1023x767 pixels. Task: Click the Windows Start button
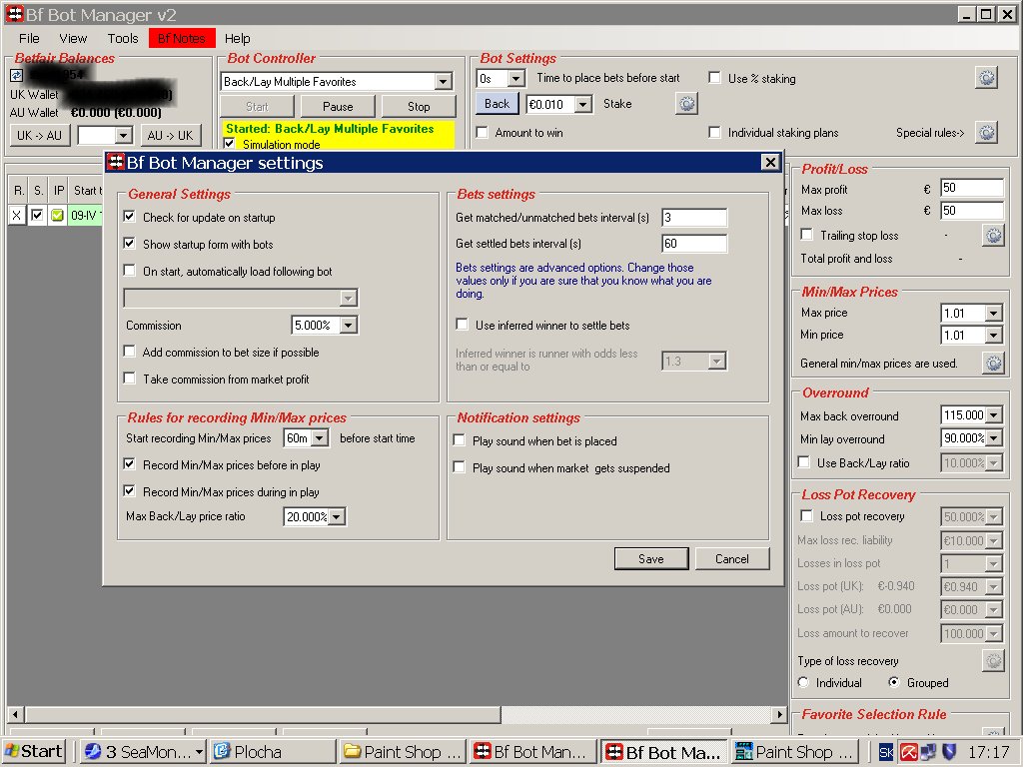point(33,751)
